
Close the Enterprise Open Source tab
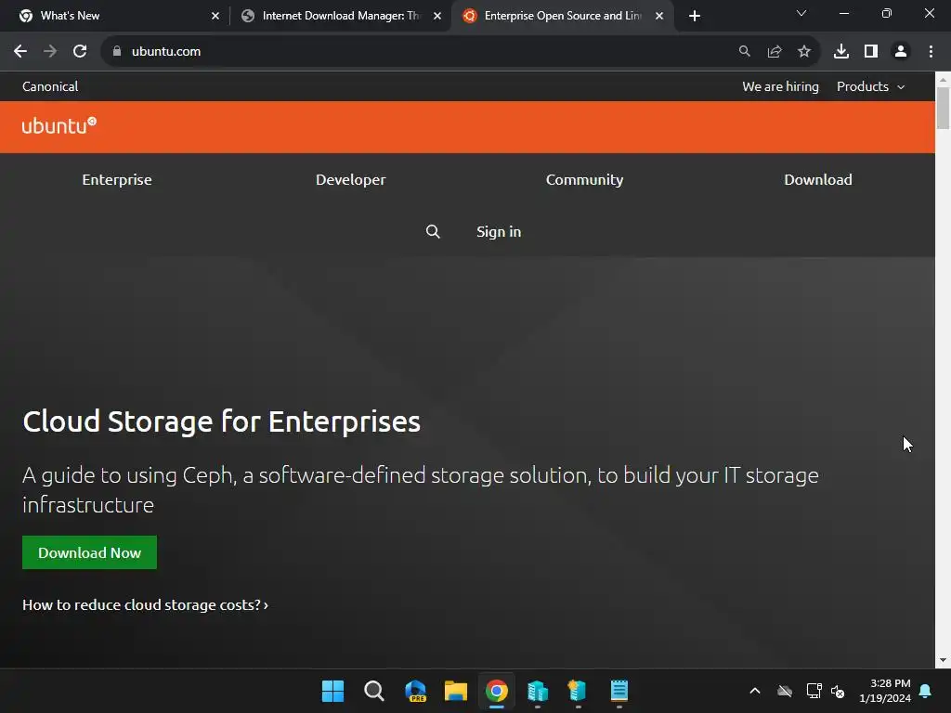coord(659,16)
